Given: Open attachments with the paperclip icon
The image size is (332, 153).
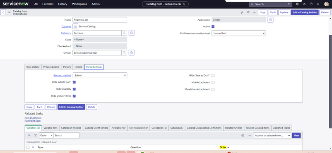Looking at the screenshot, I should 242,12.
